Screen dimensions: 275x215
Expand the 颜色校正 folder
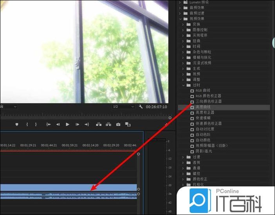tap(183, 179)
